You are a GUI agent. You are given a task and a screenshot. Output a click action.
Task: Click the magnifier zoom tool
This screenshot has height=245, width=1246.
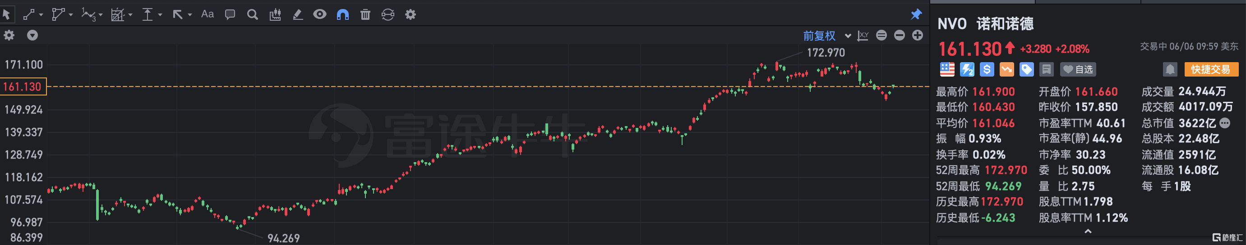[253, 14]
